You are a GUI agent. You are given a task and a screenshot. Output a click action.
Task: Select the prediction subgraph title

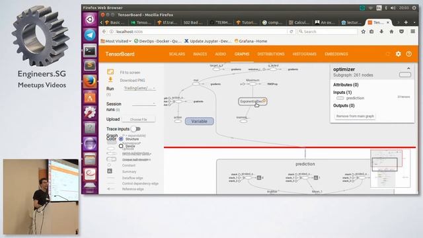305,164
